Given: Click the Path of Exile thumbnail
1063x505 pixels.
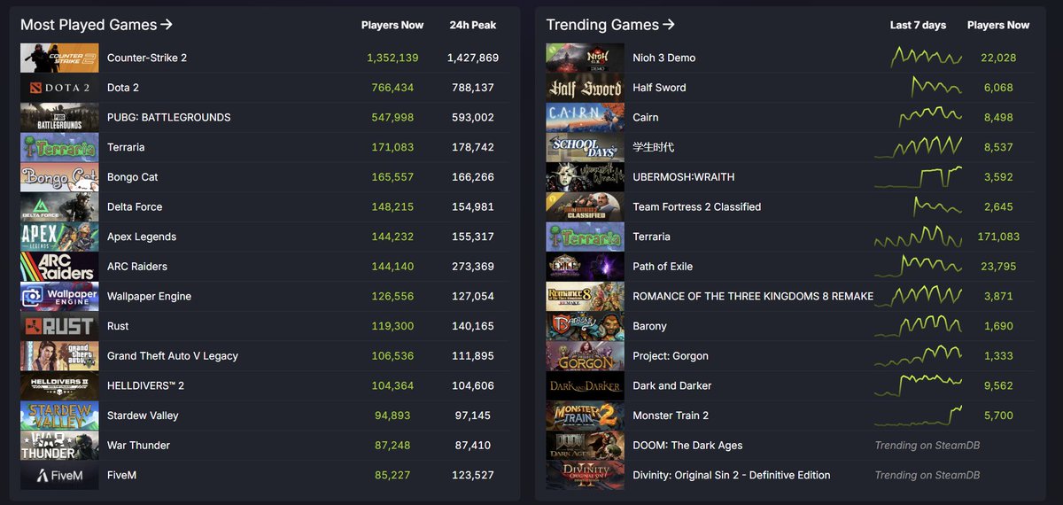Looking at the screenshot, I should [585, 267].
